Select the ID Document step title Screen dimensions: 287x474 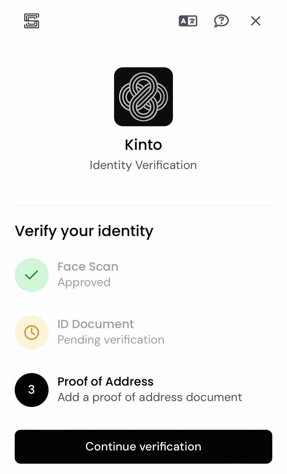tap(96, 324)
